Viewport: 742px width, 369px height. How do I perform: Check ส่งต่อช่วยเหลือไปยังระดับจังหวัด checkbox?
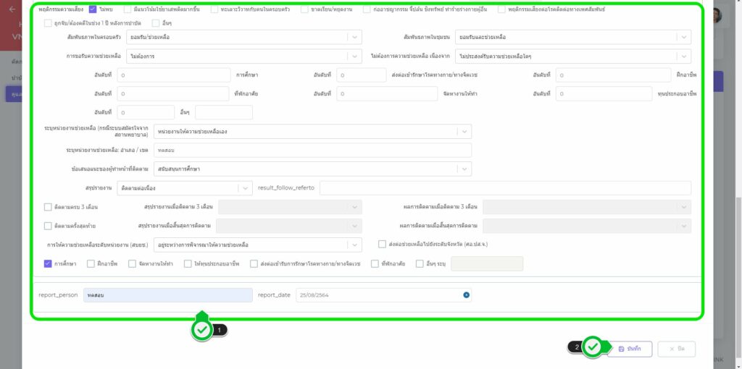pyautogui.click(x=383, y=245)
